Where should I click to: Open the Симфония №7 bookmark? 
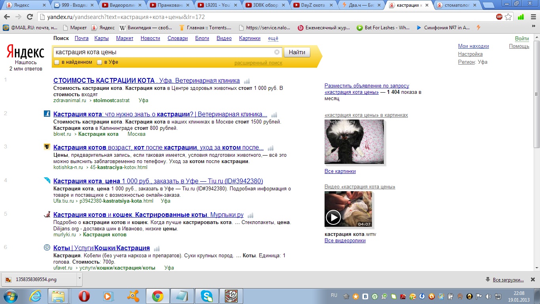tap(443, 28)
